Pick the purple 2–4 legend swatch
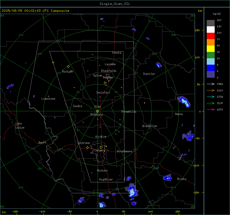The width and height of the screenshot is (230, 215). pos(211,74)
